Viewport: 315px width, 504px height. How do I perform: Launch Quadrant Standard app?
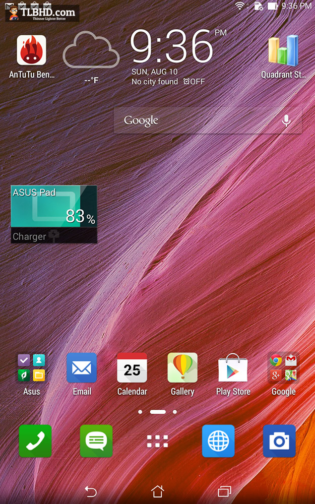click(x=283, y=51)
